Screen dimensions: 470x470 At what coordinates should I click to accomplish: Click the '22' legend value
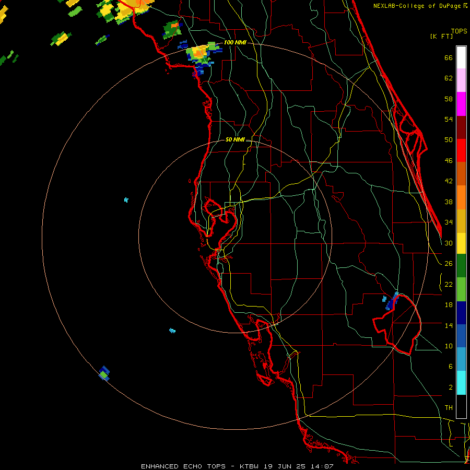pyautogui.click(x=449, y=285)
